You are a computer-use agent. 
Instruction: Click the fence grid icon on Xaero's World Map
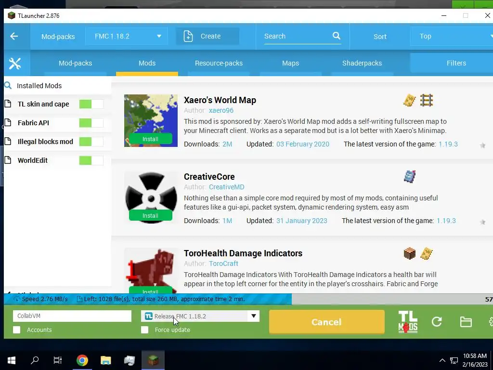(x=427, y=100)
